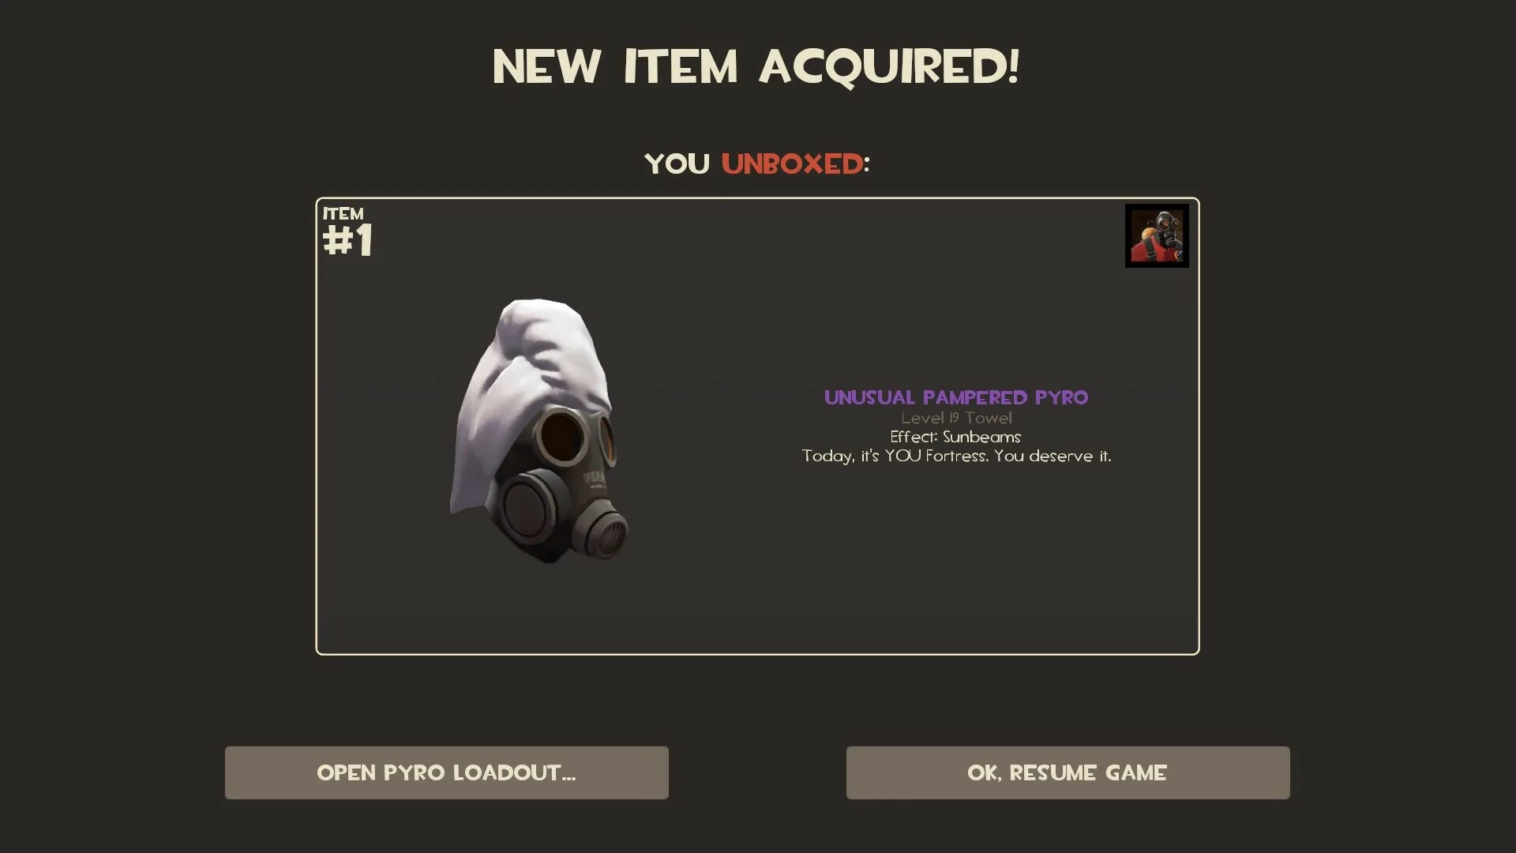Select the red UNBOXED word
Viewport: 1516px width, 853px height.
tap(792, 164)
